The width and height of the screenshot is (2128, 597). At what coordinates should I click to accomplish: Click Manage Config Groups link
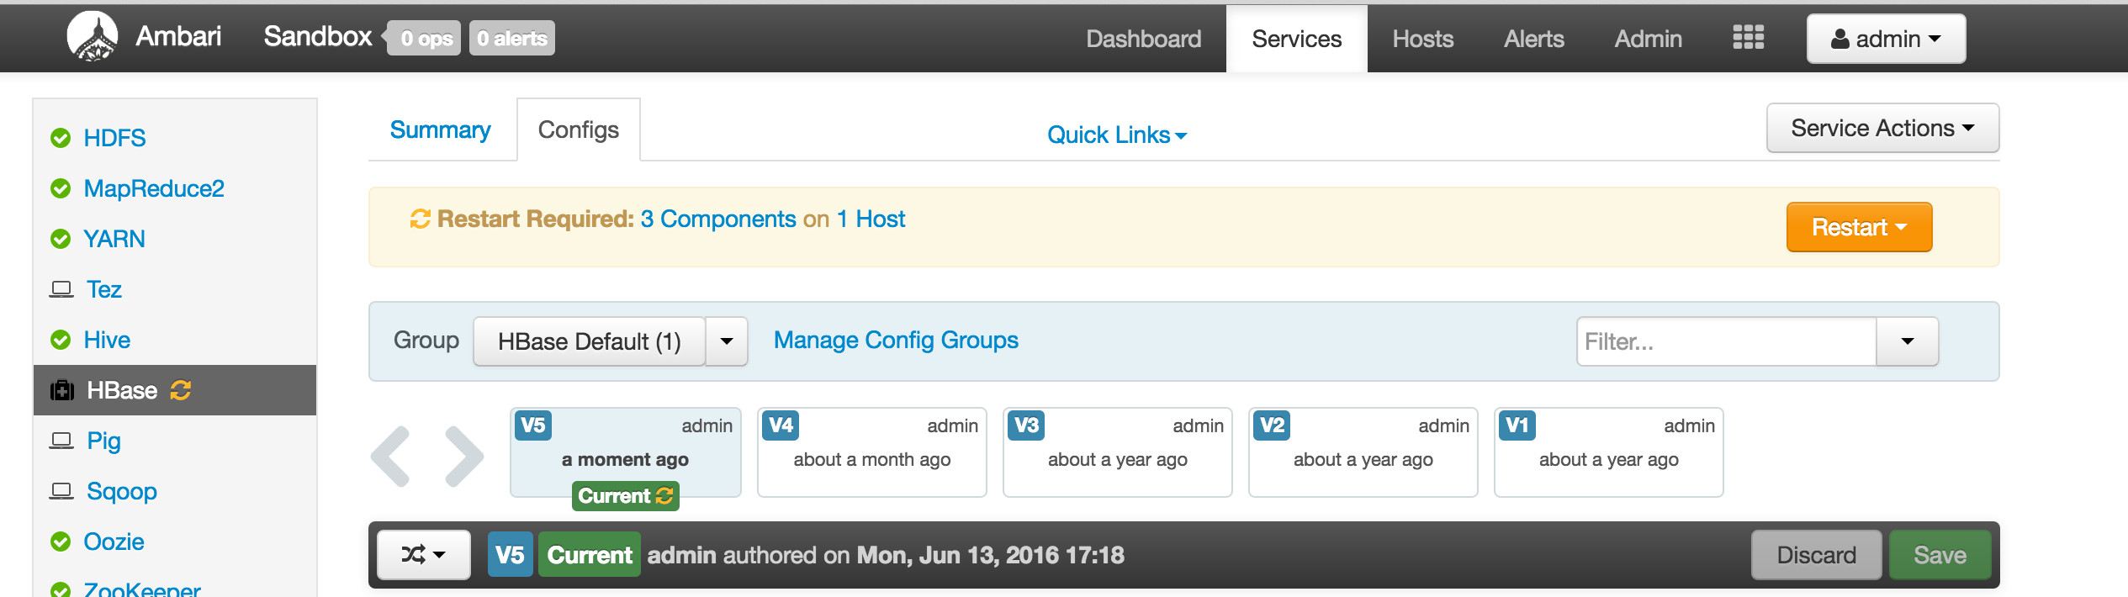click(x=896, y=340)
